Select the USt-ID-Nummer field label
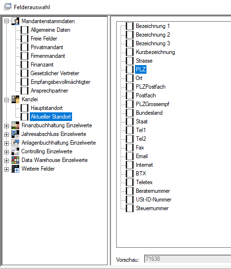 coord(154,200)
